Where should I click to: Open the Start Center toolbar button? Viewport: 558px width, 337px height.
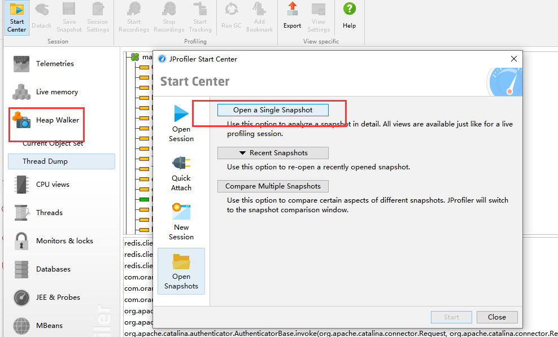[17, 17]
